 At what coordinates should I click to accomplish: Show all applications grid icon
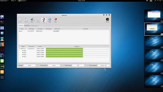[2, 77]
